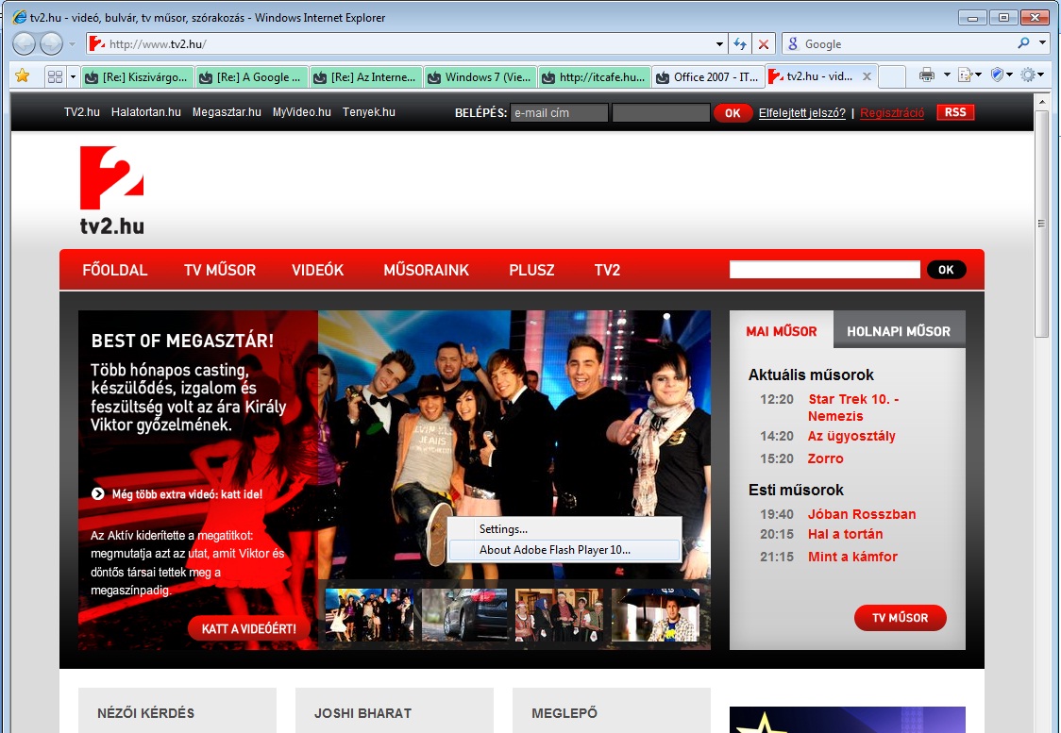The height and width of the screenshot is (733, 1061).
Task: Click the magnifier search icon
Action: pos(1024,43)
